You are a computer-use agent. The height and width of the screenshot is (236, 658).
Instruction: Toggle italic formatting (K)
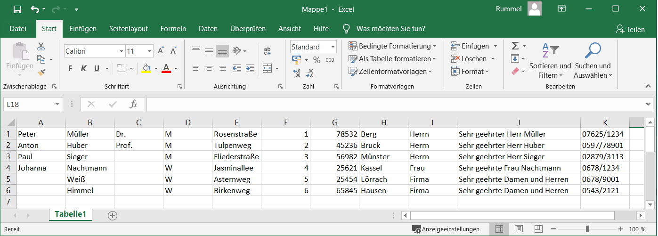(x=83, y=68)
